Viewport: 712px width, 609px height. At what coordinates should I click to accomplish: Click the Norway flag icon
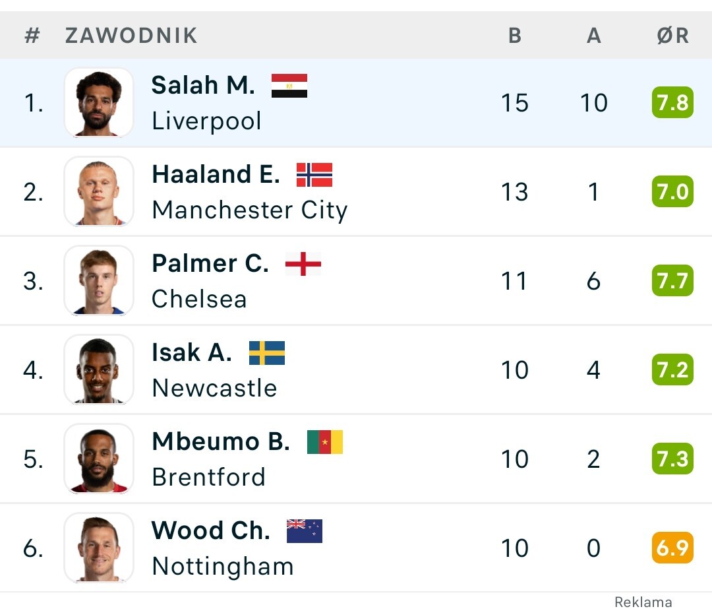coord(314,175)
